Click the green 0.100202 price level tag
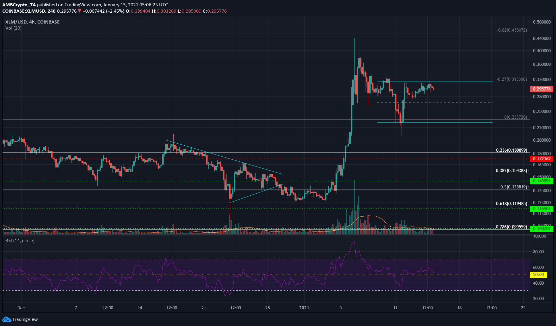556x326 pixels. 541,229
